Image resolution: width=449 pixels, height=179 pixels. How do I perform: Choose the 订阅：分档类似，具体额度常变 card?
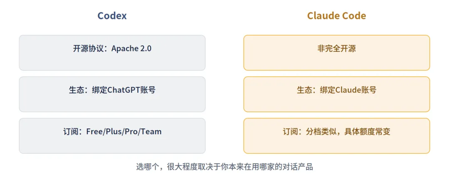tap(336, 135)
